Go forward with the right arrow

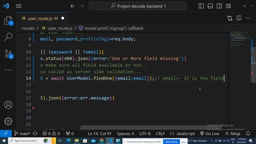[82, 6]
